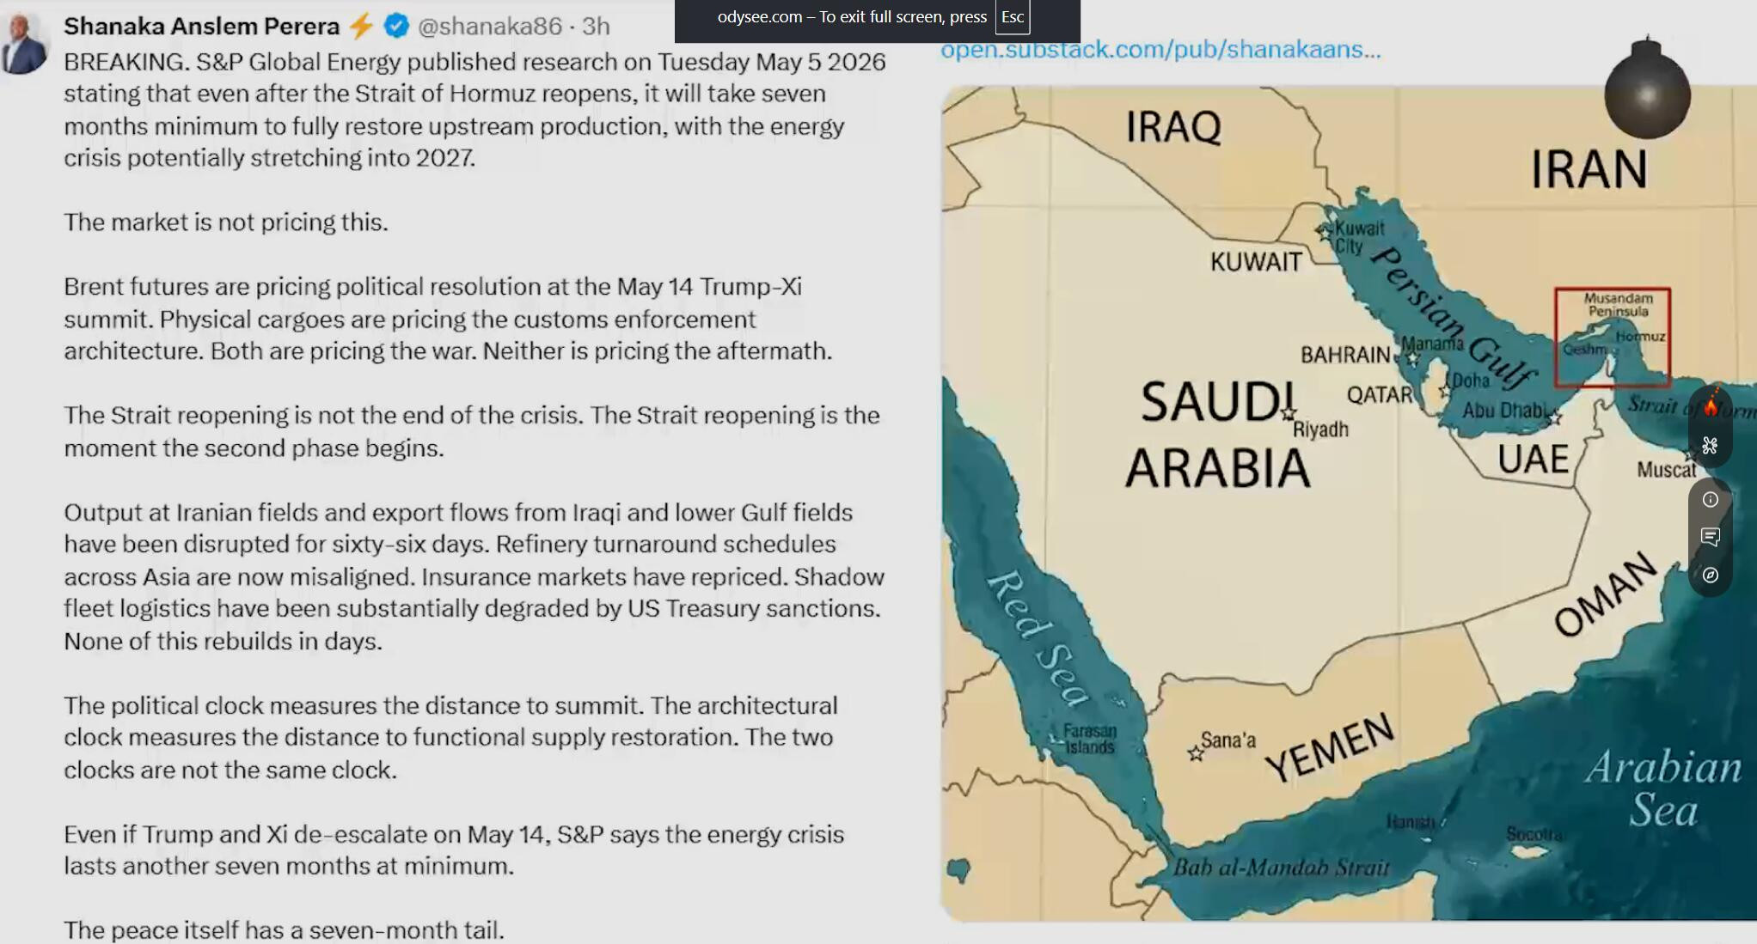Screen dimensions: 1757x944
Task: Open Shanaka Anslem Perera's profile picture
Action: pyautogui.click(x=23, y=45)
